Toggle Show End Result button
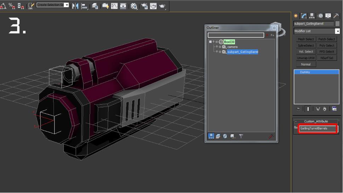Image resolution: width=343 pixels, height=193 pixels. click(x=308, y=109)
